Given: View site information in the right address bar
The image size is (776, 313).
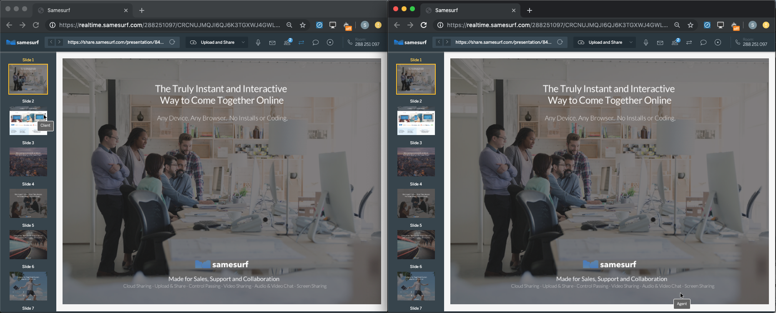Looking at the screenshot, I should 440,25.
